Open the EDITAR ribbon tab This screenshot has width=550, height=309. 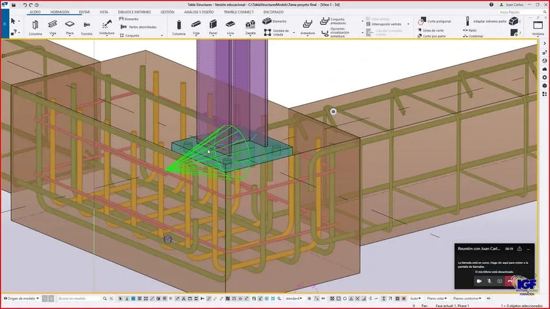coord(84,12)
